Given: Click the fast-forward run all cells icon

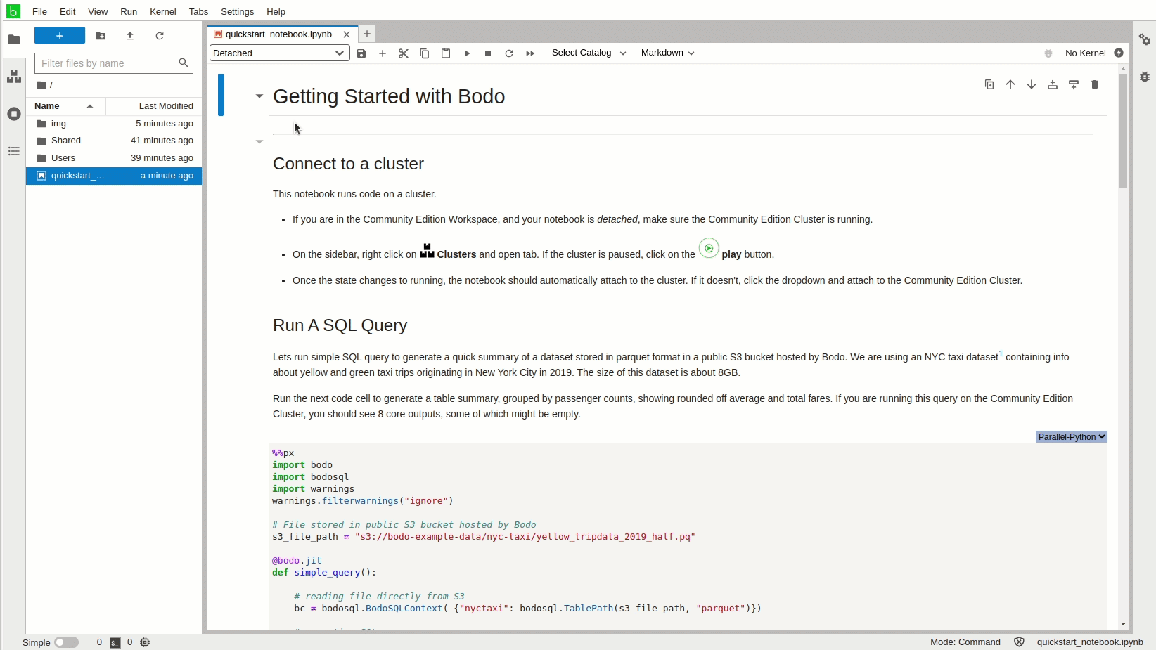Looking at the screenshot, I should click(x=530, y=53).
